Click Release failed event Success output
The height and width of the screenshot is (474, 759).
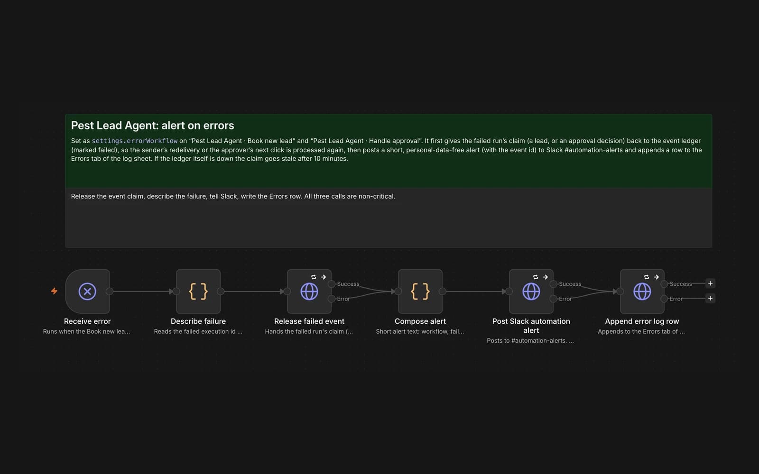coord(332,284)
